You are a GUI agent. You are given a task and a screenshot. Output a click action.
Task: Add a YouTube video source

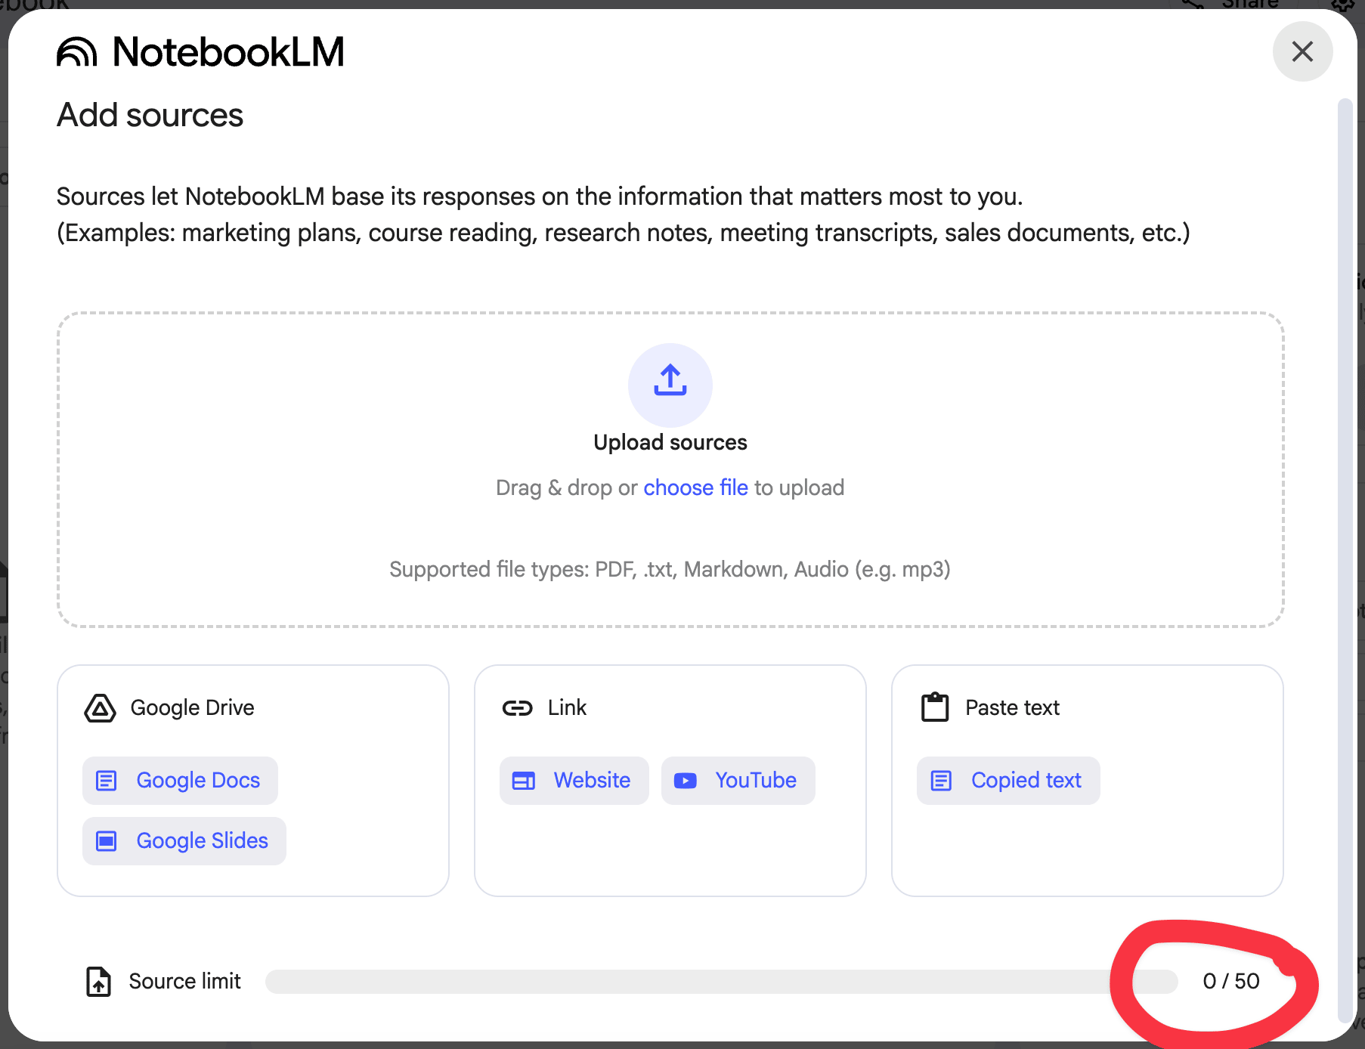738,780
